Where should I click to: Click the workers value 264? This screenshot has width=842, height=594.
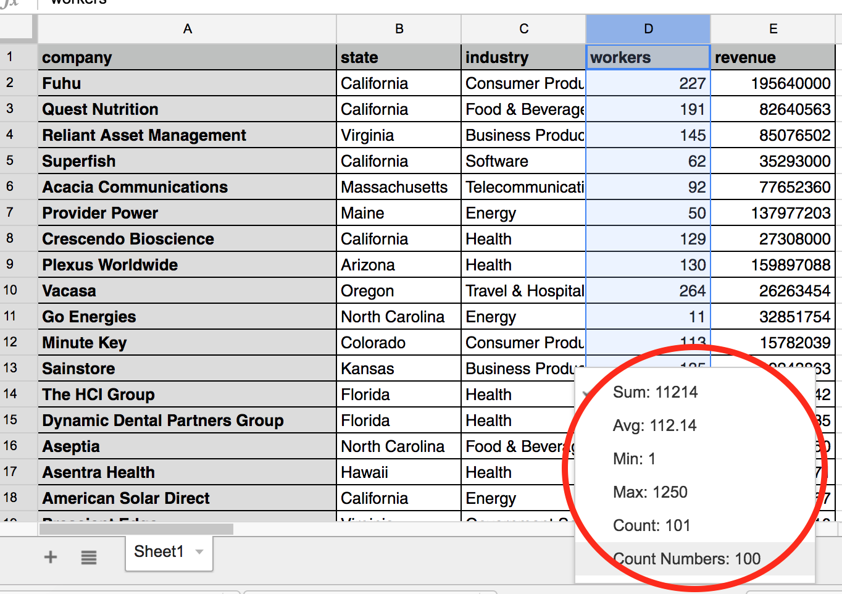click(x=648, y=291)
